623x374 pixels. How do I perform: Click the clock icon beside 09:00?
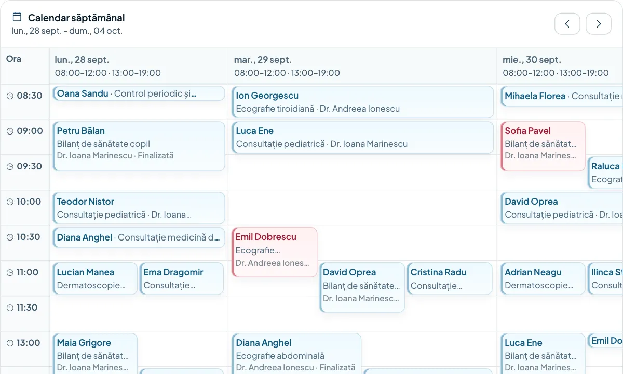tap(10, 131)
